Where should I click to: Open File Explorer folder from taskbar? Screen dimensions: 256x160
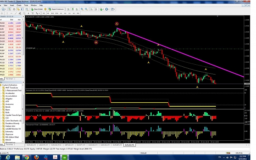(x=17, y=158)
